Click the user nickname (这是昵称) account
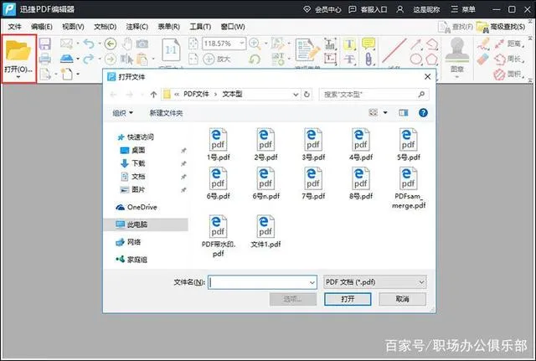This screenshot has height=361, width=536. pos(418,9)
